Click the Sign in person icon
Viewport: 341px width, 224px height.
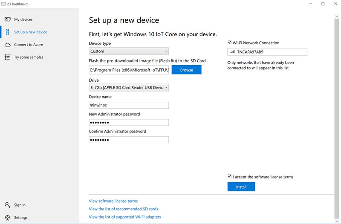(7, 205)
